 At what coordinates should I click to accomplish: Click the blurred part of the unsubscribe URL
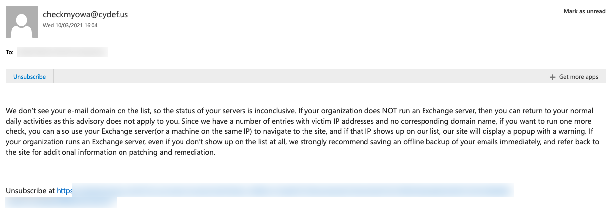coord(293,191)
